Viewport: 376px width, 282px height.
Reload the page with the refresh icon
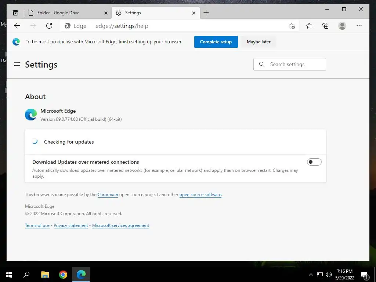[49, 26]
